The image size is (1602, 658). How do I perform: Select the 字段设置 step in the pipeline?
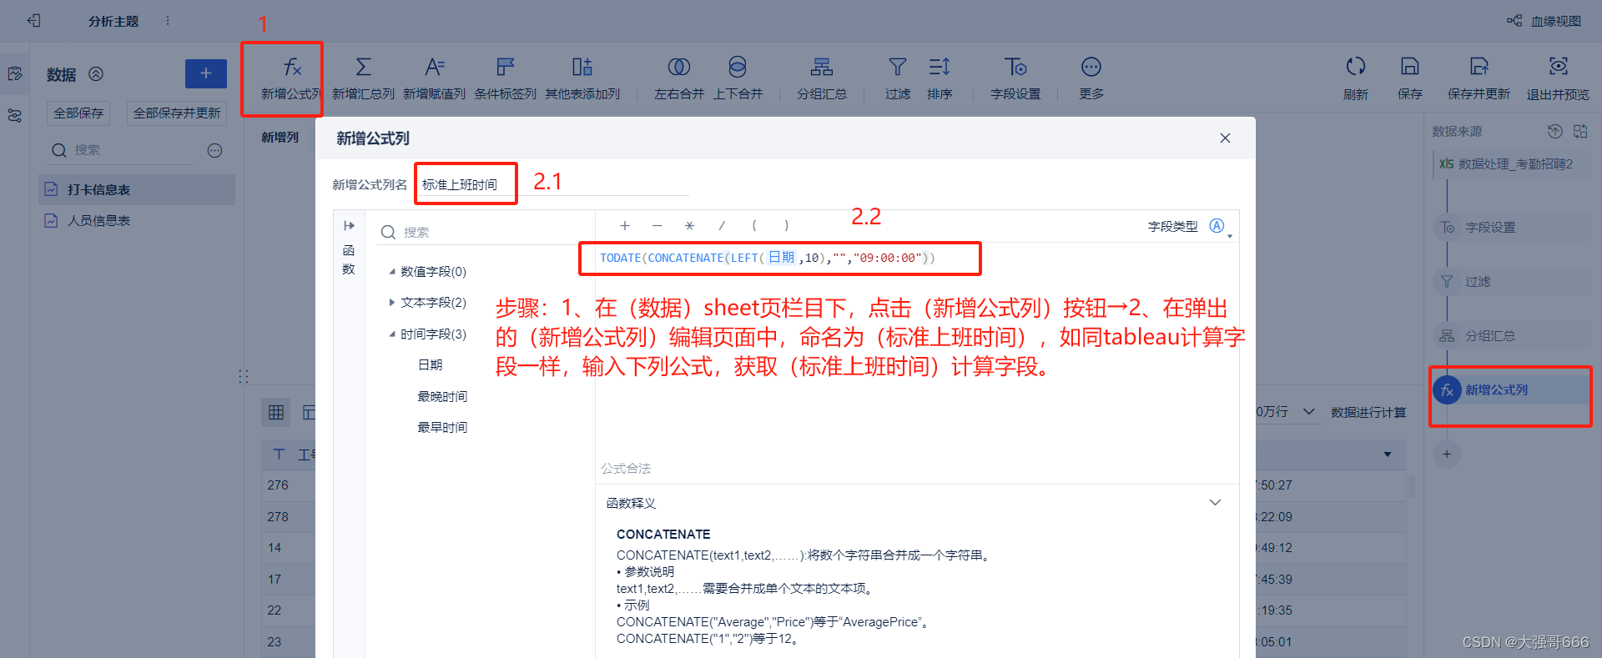[x=1511, y=228]
